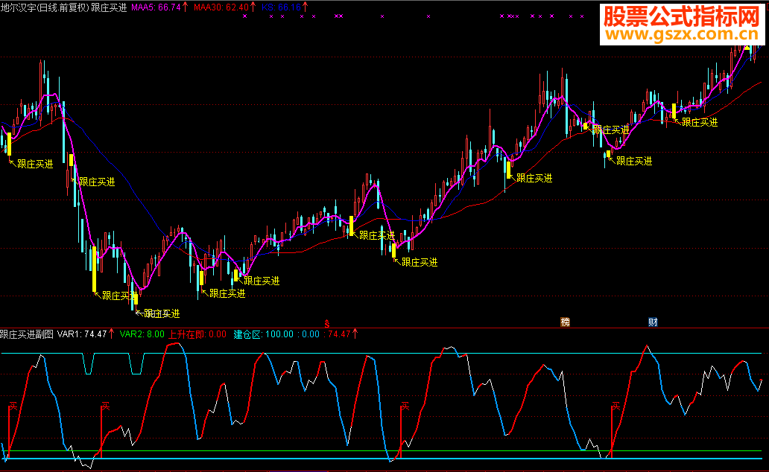This screenshot has height=472, width=769.
Task: Click the red 上升在即: 0.00 label
Action: click(x=197, y=334)
